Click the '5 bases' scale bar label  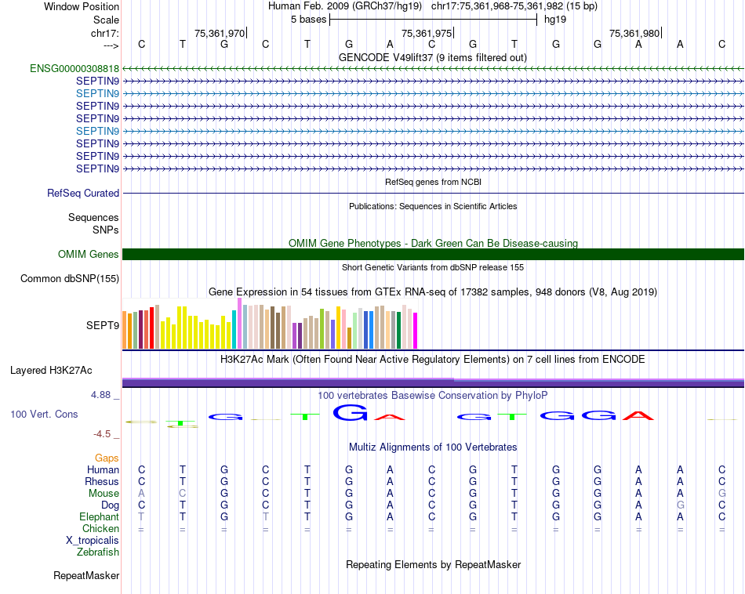(x=309, y=20)
